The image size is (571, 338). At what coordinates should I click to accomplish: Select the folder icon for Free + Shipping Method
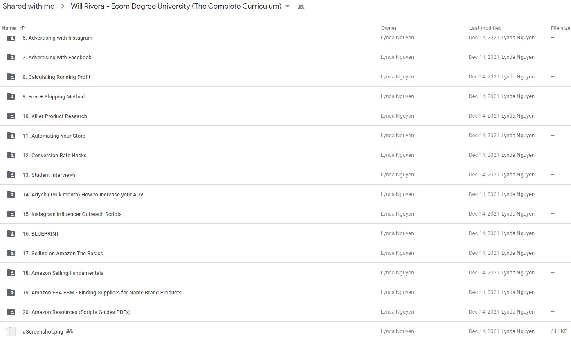point(11,96)
